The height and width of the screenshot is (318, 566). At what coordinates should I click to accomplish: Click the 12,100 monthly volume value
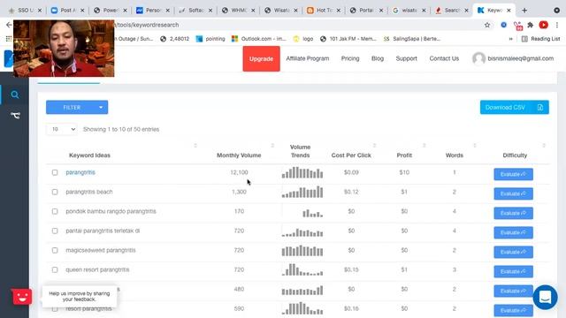(x=239, y=172)
